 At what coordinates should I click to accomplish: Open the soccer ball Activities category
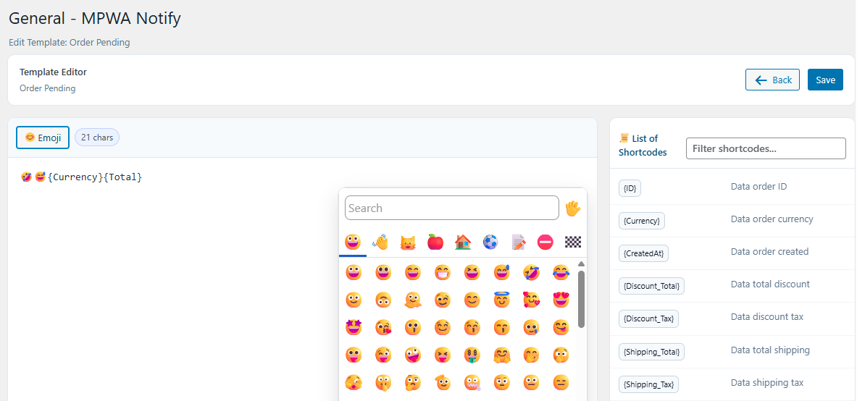pos(490,242)
